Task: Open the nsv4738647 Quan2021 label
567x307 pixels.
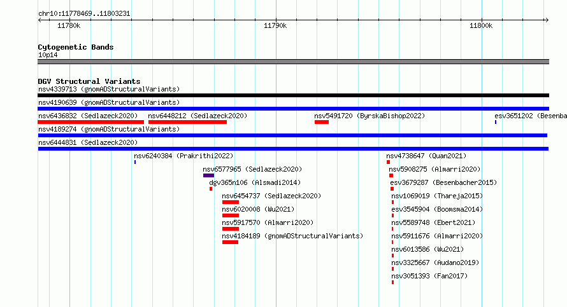Action: coord(426,156)
